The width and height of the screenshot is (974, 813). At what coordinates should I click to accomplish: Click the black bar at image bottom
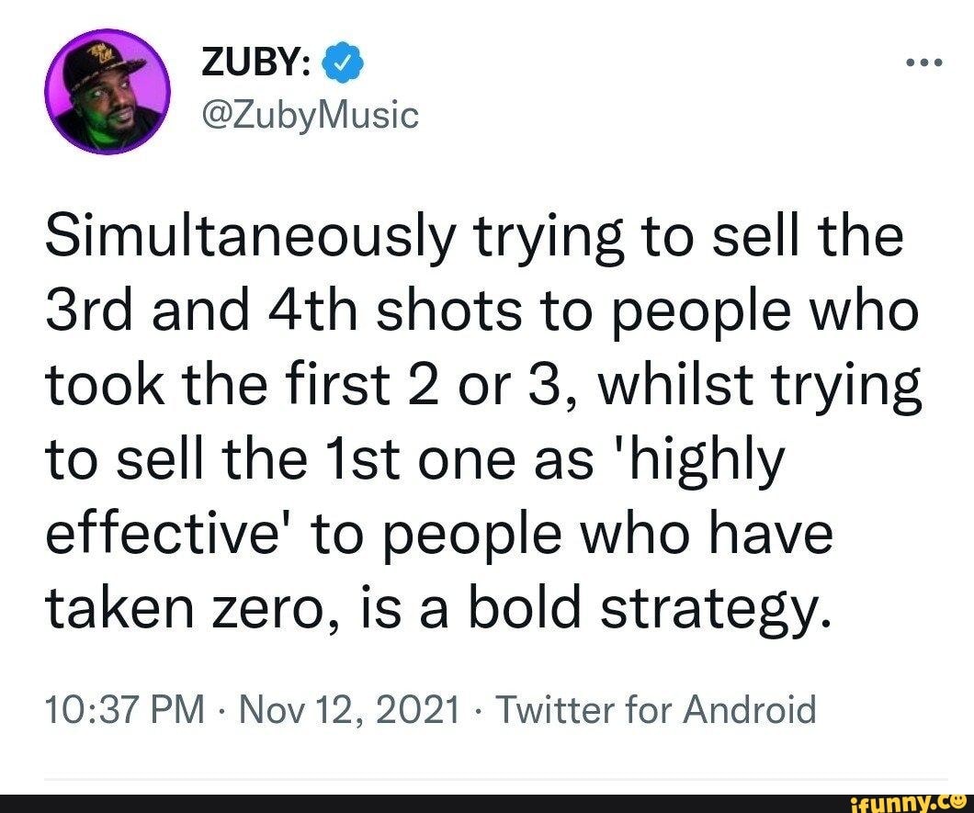coord(413,802)
